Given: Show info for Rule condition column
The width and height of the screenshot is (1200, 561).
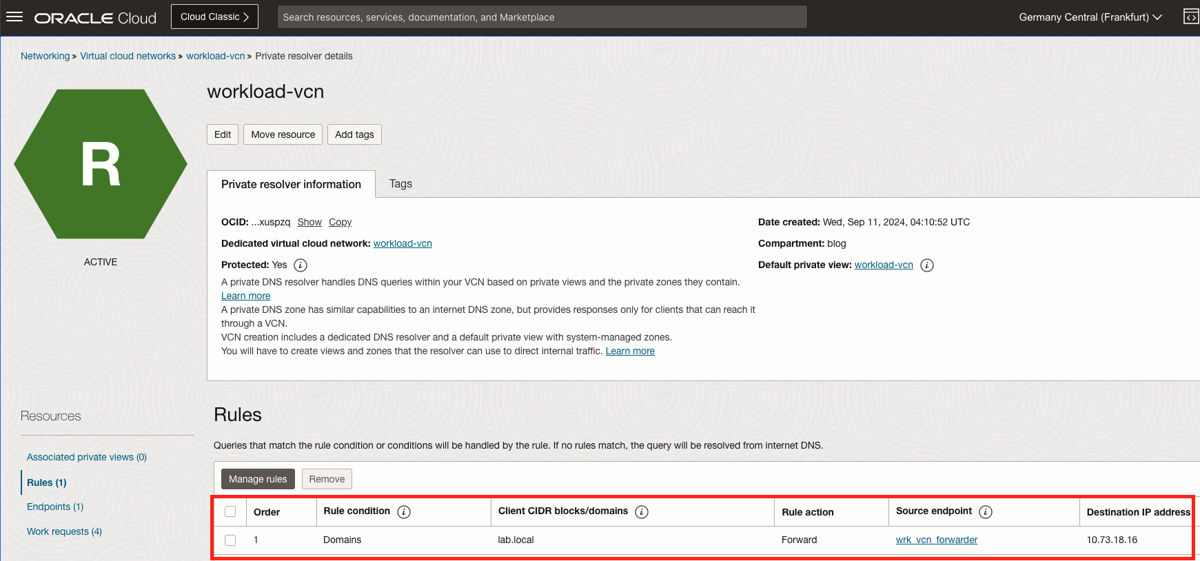Looking at the screenshot, I should point(404,512).
